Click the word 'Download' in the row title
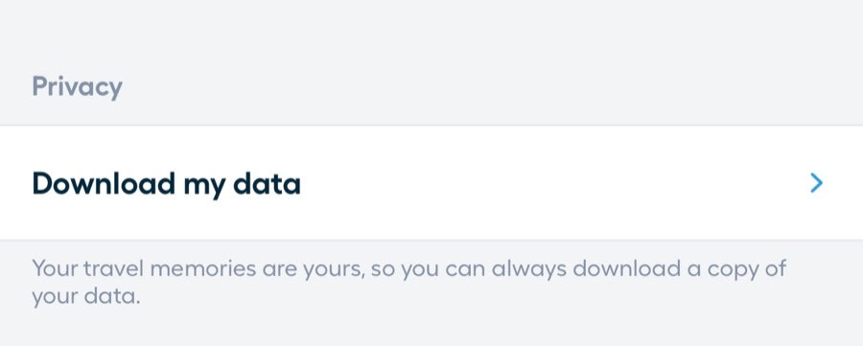The image size is (863, 346). [104, 183]
